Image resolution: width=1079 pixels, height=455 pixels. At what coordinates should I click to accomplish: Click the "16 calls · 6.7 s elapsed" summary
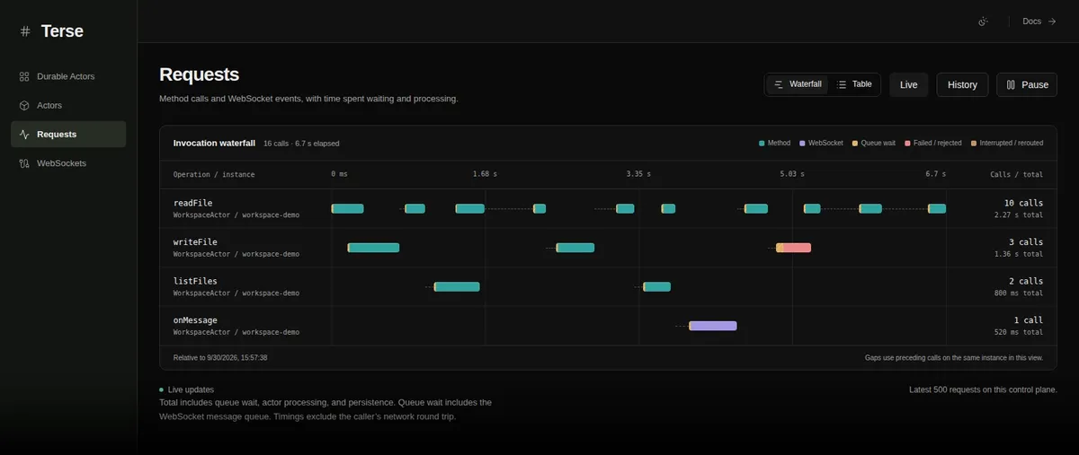click(301, 144)
